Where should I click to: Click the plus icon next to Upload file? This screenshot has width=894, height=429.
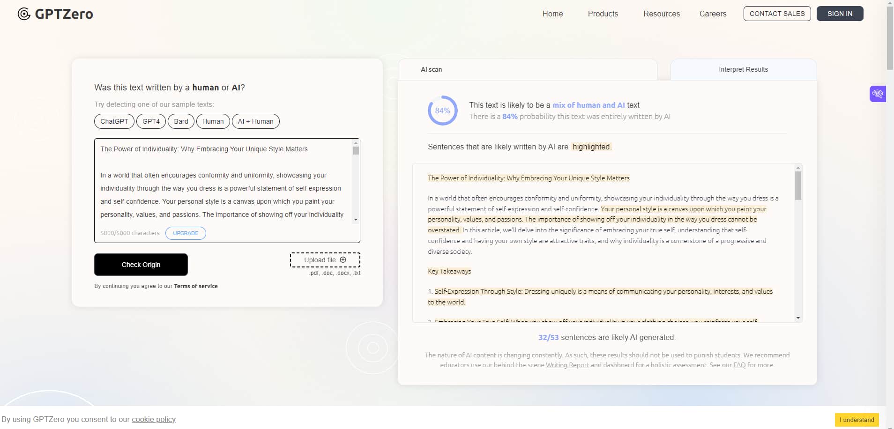pos(343,259)
